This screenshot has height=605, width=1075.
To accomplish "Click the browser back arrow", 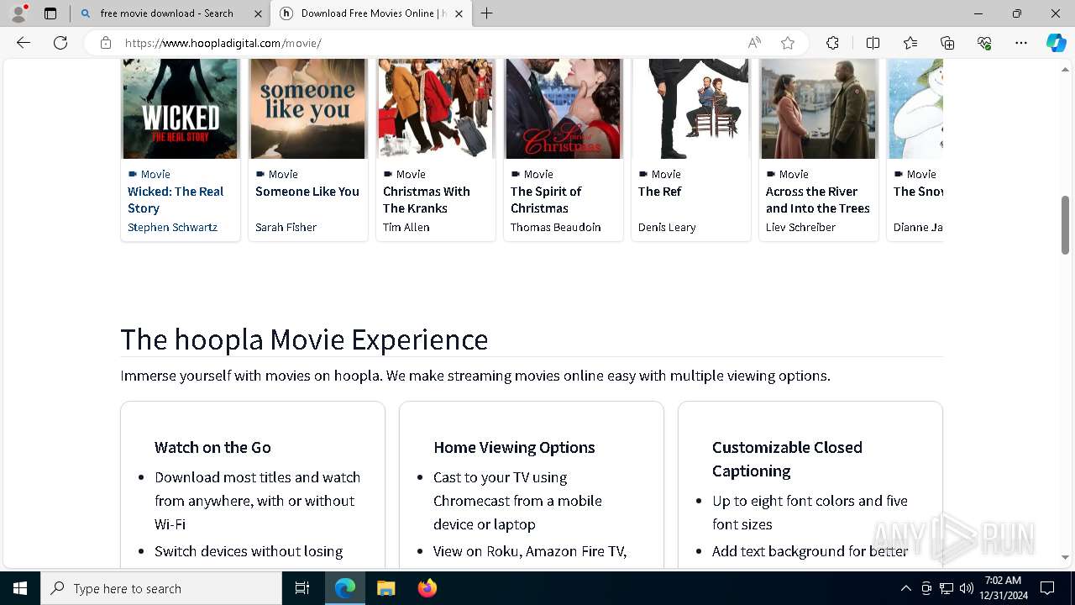I will point(24,43).
